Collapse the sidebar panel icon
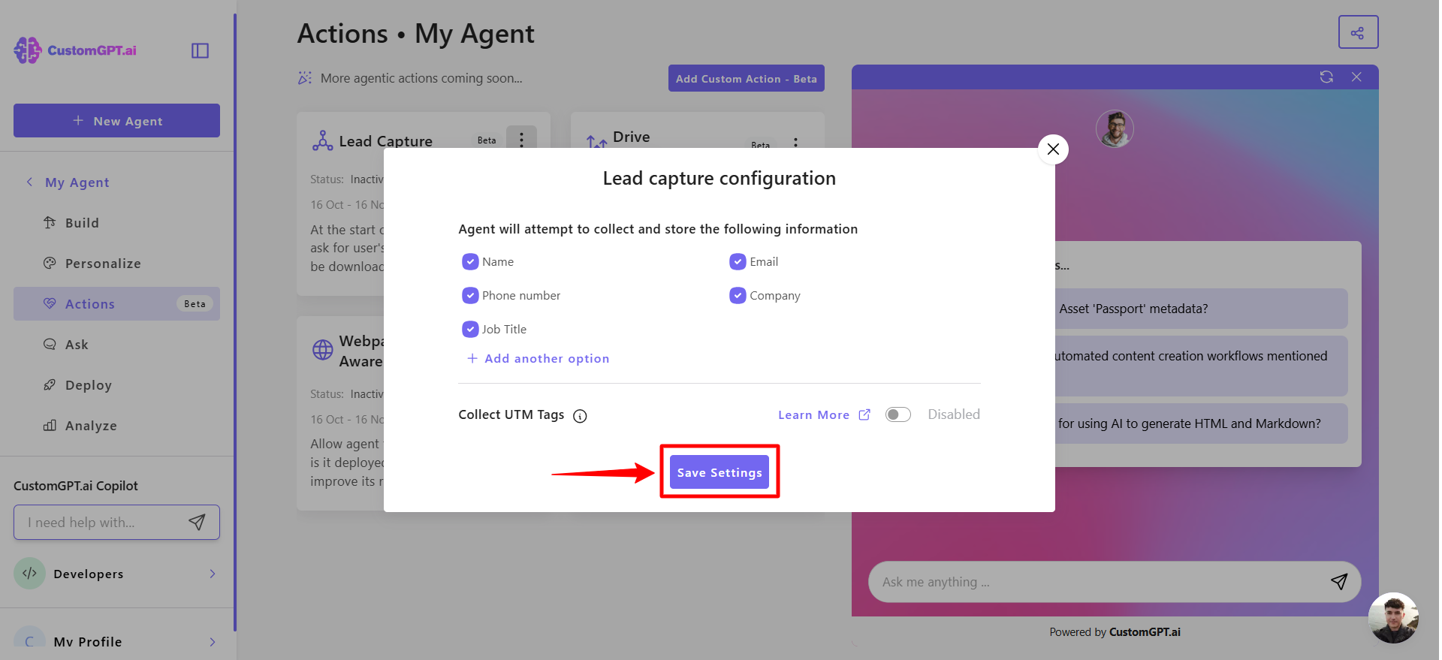 tap(200, 50)
